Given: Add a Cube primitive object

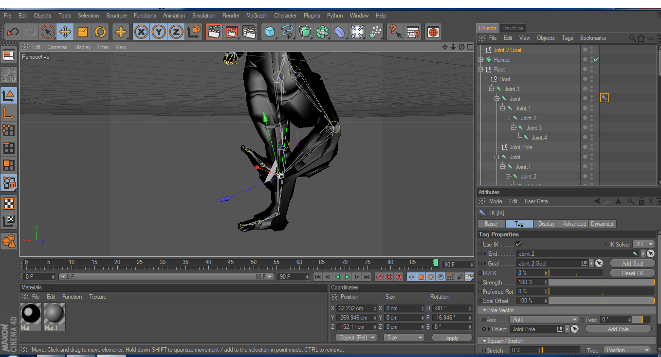Looking at the screenshot, I should (x=269, y=32).
